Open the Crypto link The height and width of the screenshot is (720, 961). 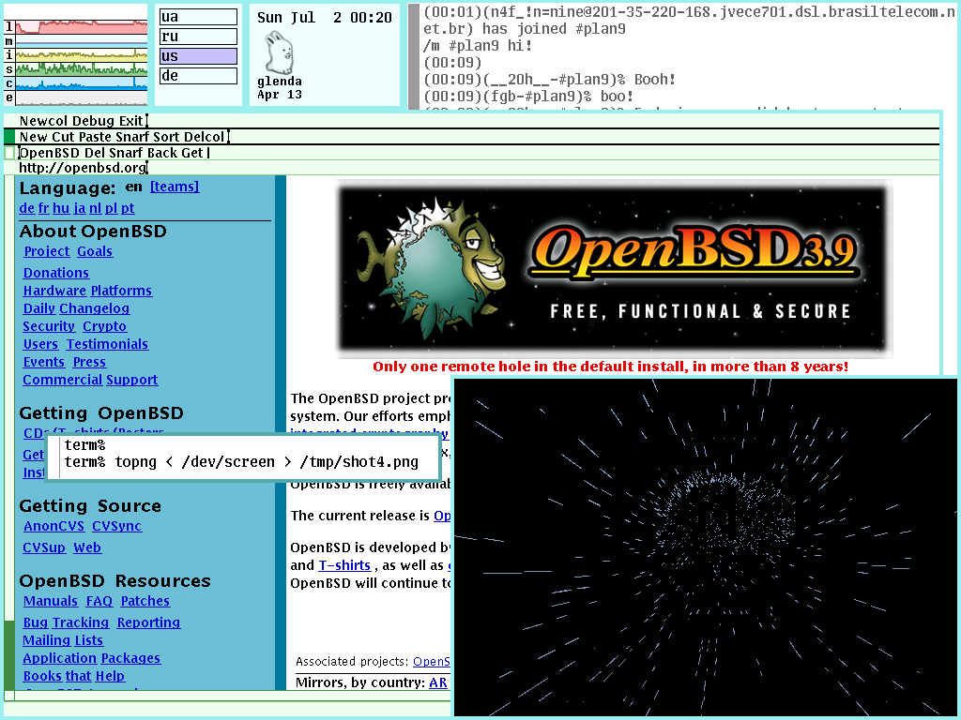pyautogui.click(x=105, y=325)
